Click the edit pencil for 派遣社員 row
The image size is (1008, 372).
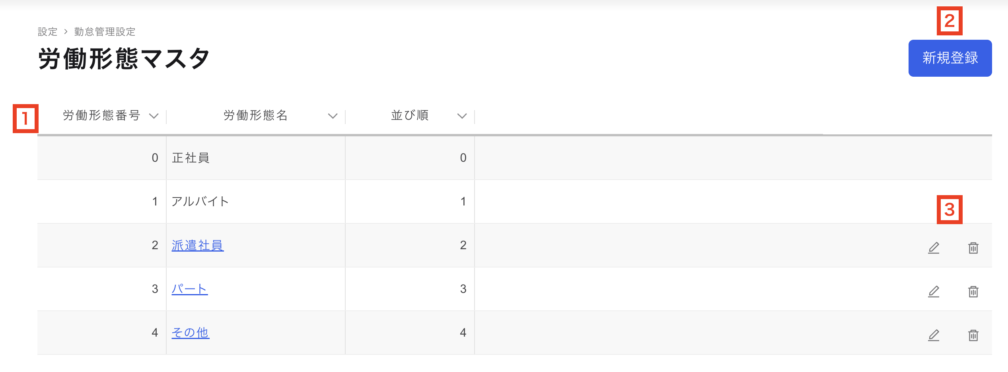point(934,248)
